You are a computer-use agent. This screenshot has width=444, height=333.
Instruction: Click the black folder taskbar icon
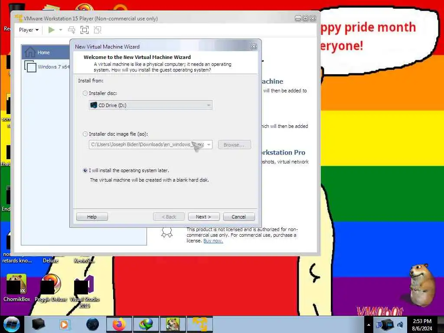[x=38, y=324]
